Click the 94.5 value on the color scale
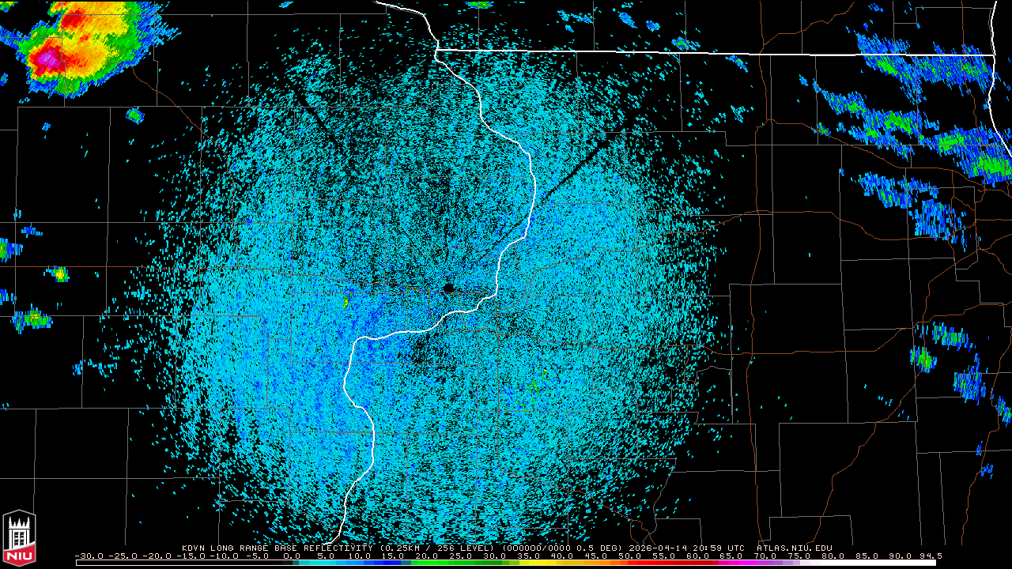 (x=930, y=556)
